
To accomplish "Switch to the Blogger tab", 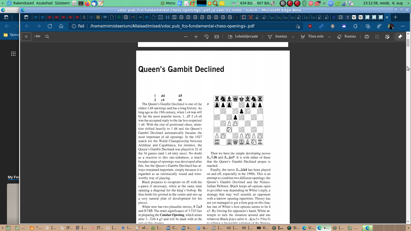I will (98, 17).
